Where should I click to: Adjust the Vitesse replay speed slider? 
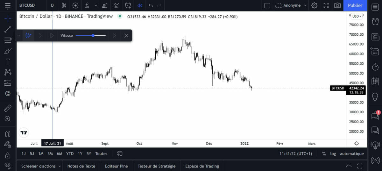[x=93, y=35]
